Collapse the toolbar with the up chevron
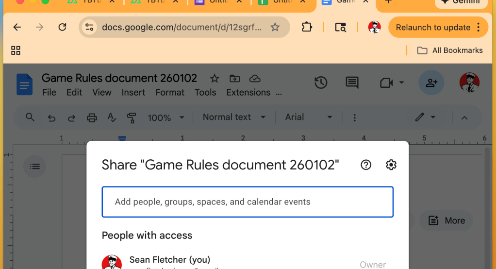Image resolution: width=496 pixels, height=269 pixels. coord(464,118)
